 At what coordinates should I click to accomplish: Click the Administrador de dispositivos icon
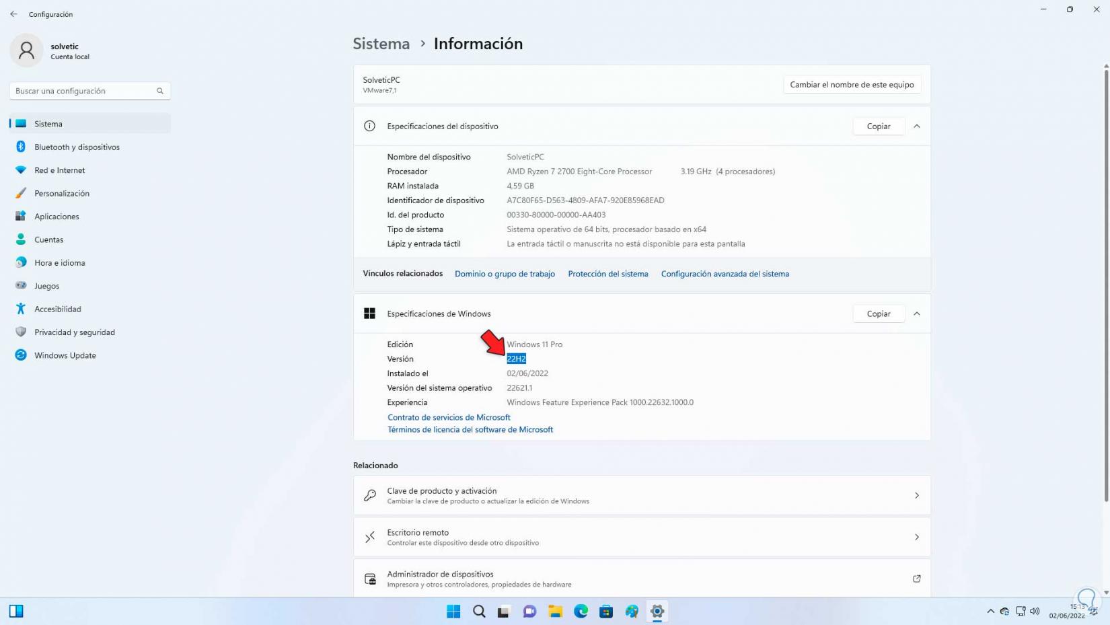[x=370, y=579]
